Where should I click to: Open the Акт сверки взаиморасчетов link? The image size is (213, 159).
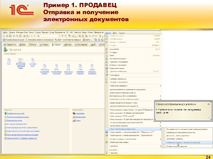17,124
